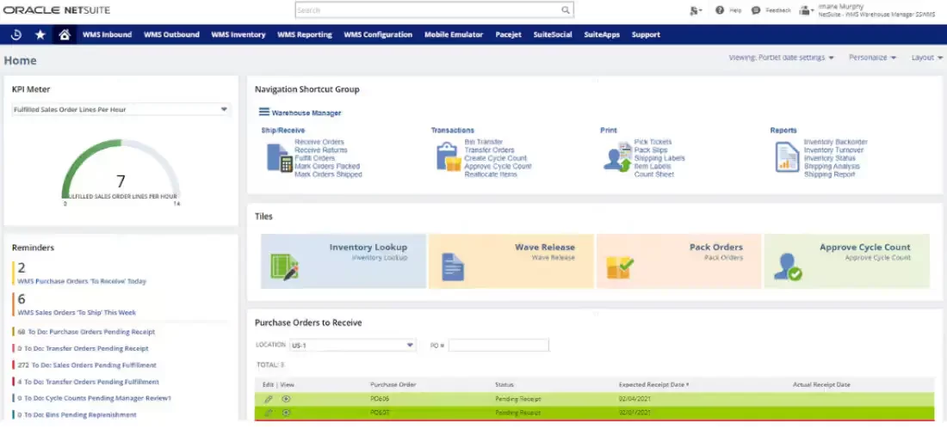Open the Reallocate Items link
The image size is (947, 435).
pos(491,175)
